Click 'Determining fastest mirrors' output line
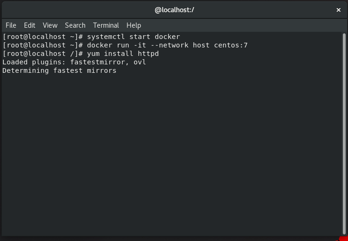 coord(59,70)
